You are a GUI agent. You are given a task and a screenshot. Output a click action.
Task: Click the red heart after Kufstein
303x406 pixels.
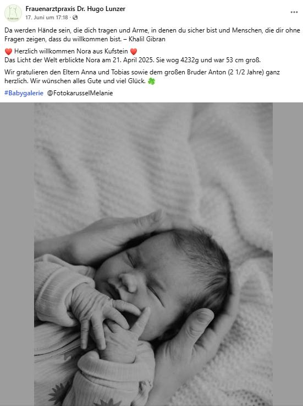tap(134, 52)
